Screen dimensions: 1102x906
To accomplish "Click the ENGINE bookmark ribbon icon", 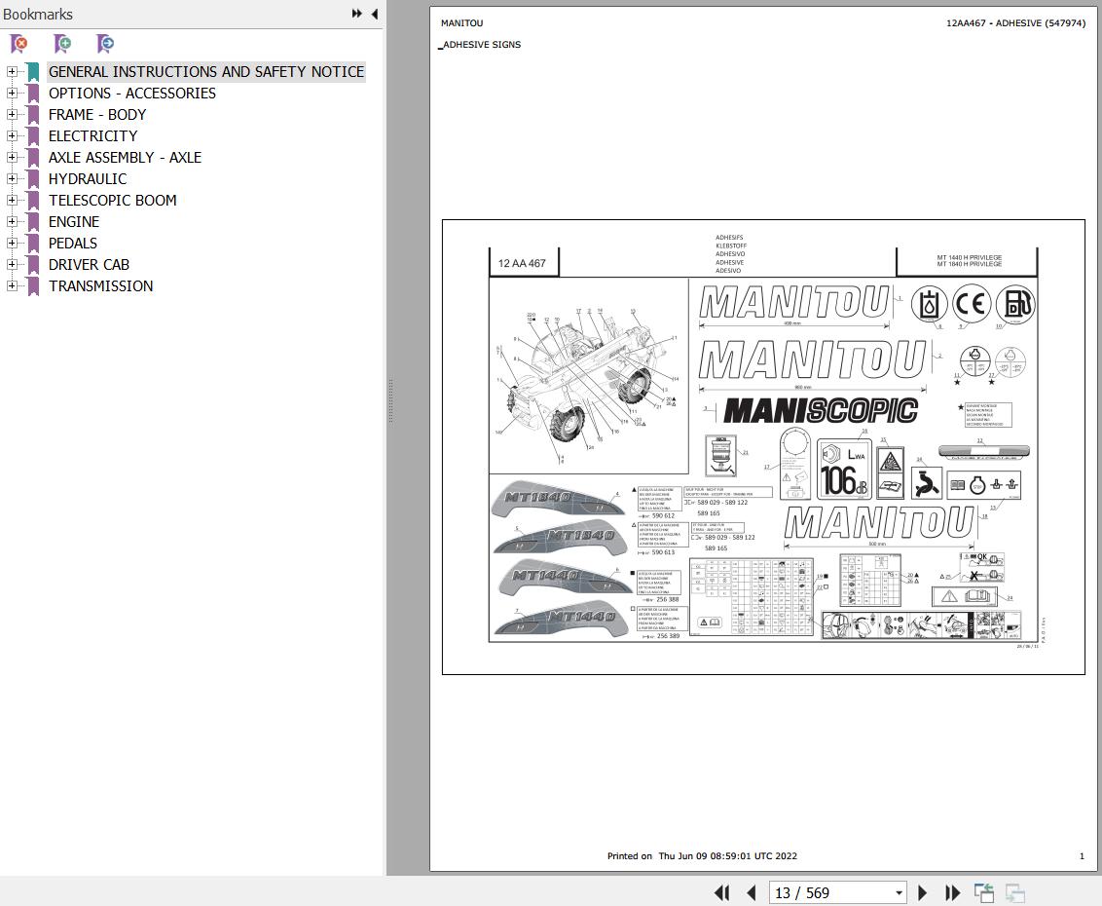I will (x=33, y=221).
